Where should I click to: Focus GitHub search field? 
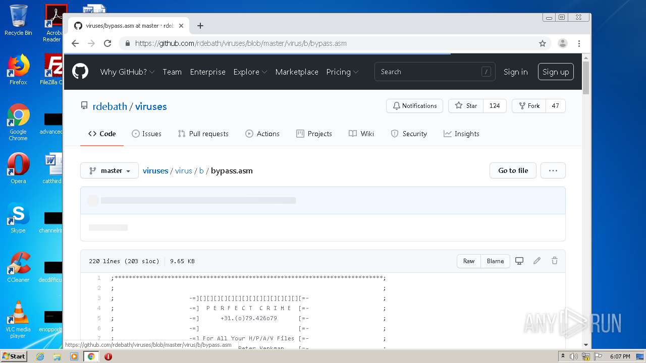(435, 72)
